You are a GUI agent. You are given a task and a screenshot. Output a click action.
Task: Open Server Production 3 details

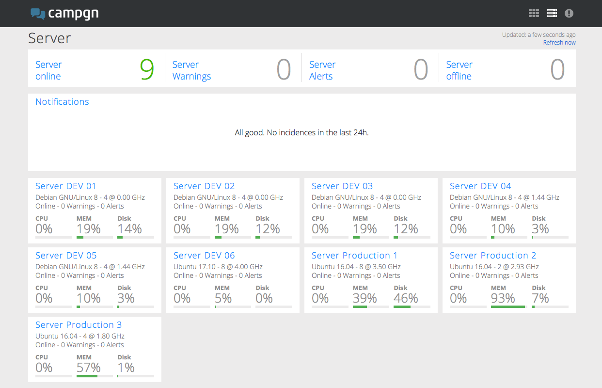[79, 325]
